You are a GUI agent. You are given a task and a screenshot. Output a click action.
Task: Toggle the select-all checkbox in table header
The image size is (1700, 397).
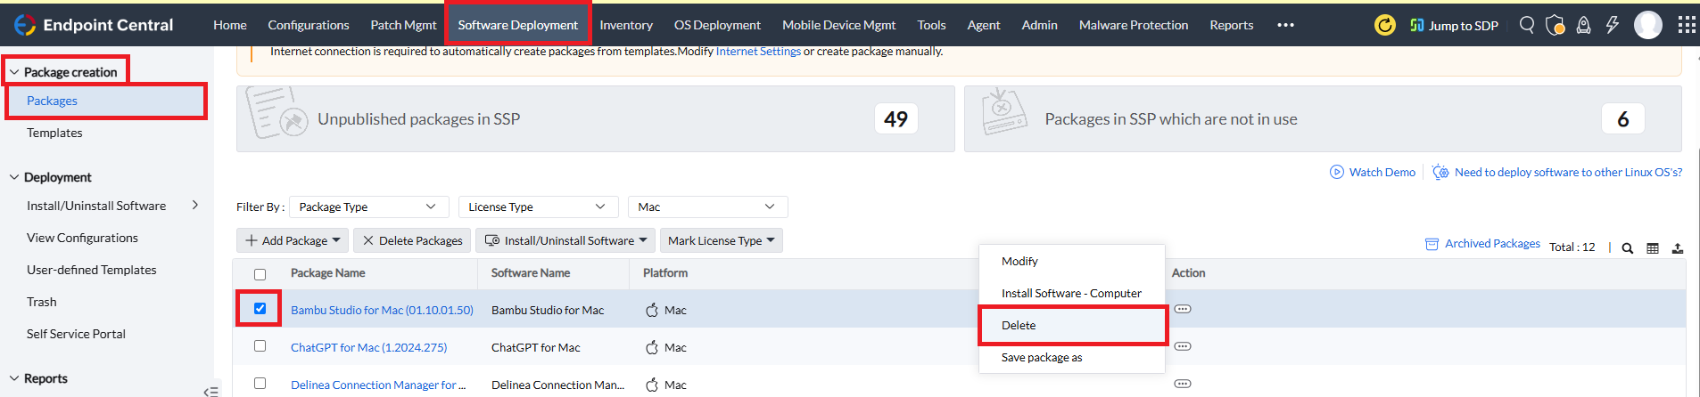260,274
